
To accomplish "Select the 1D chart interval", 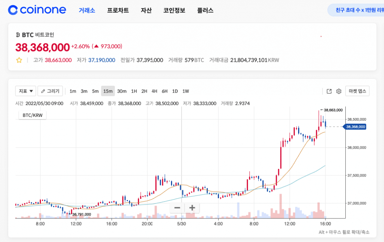I will (x=175, y=91).
